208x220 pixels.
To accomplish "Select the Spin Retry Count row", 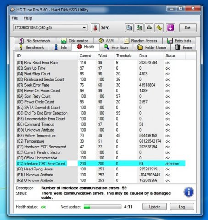I will coord(101,96).
